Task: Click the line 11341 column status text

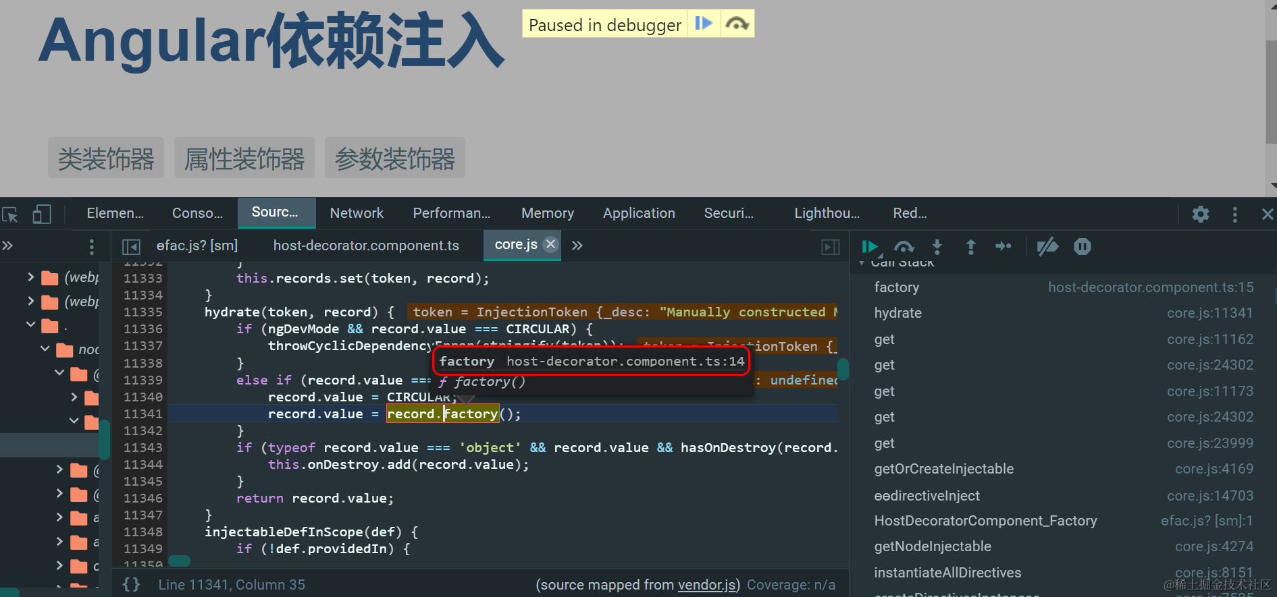Action: [232, 585]
